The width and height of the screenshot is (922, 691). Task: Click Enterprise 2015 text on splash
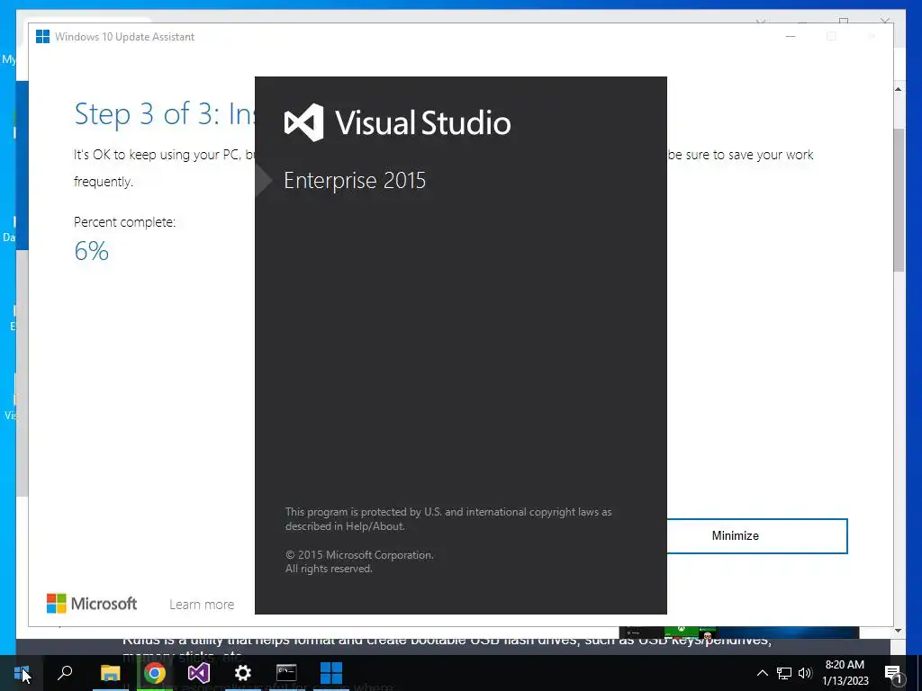click(x=355, y=180)
